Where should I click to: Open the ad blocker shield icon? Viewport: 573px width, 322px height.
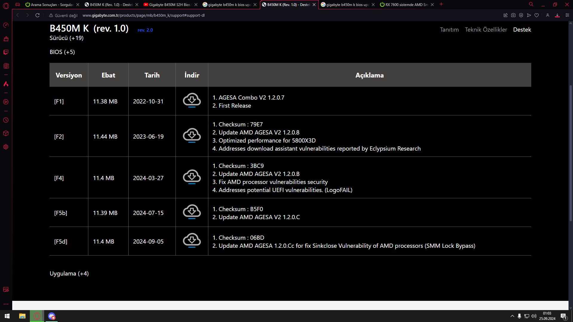pyautogui.click(x=521, y=15)
